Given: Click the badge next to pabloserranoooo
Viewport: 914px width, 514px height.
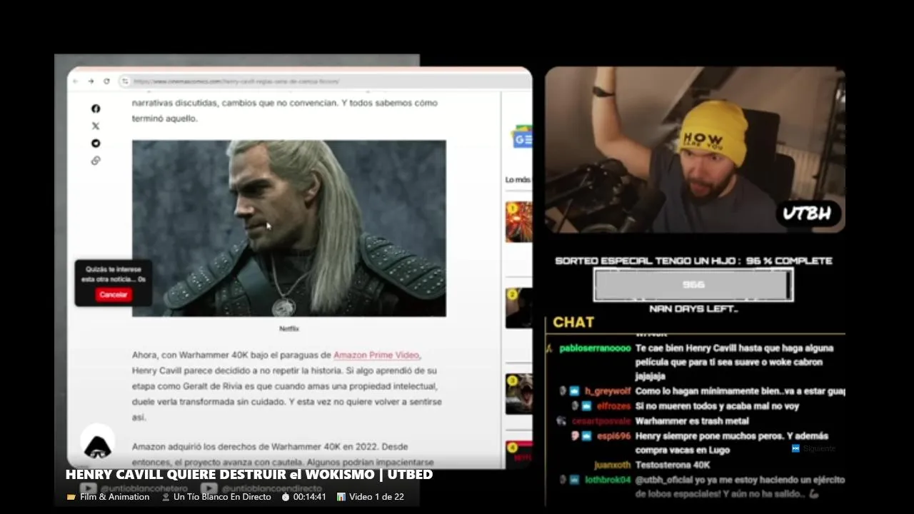Looking at the screenshot, I should coord(549,348).
